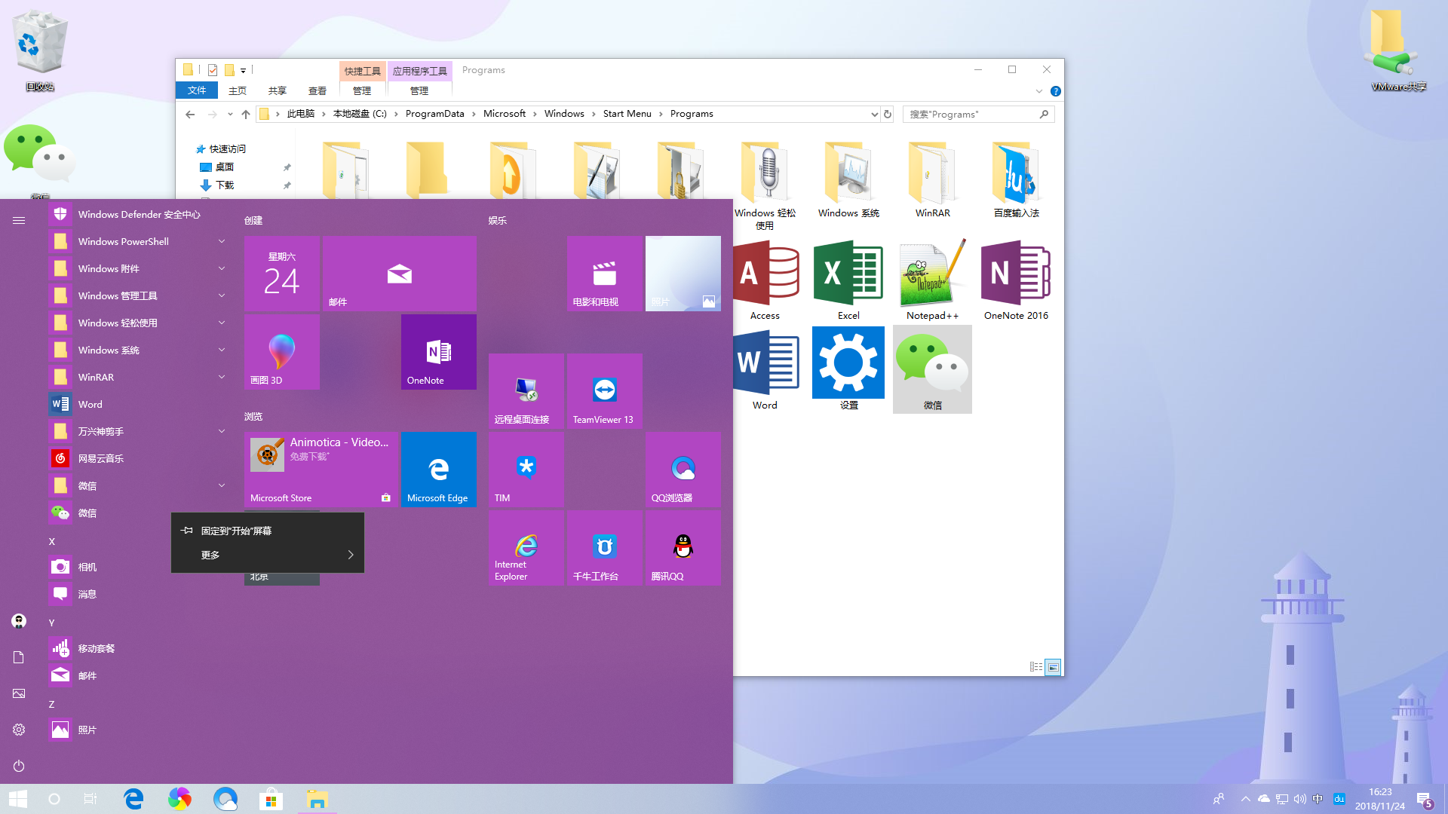Open the 查看 ribbon tab
The image size is (1448, 814).
318,90
